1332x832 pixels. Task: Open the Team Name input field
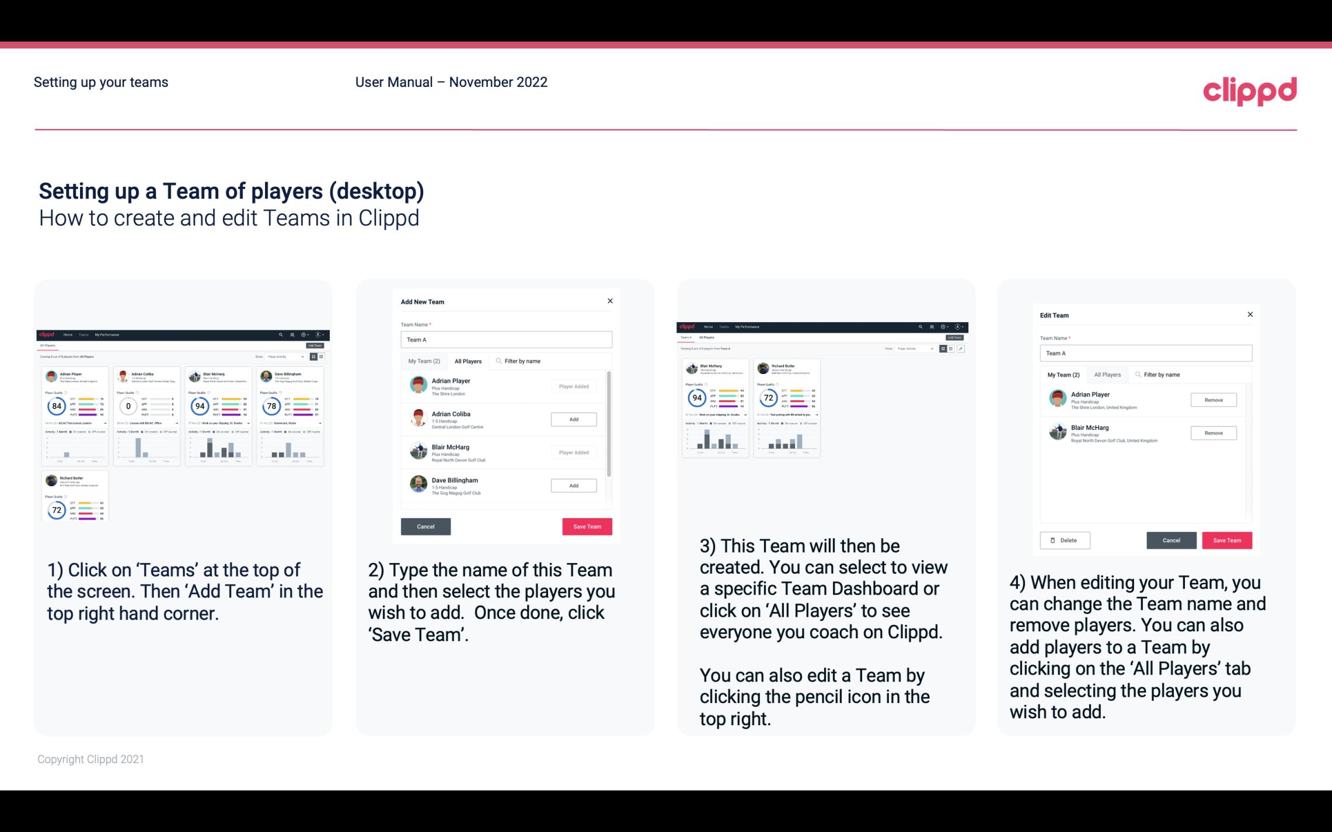tap(506, 340)
